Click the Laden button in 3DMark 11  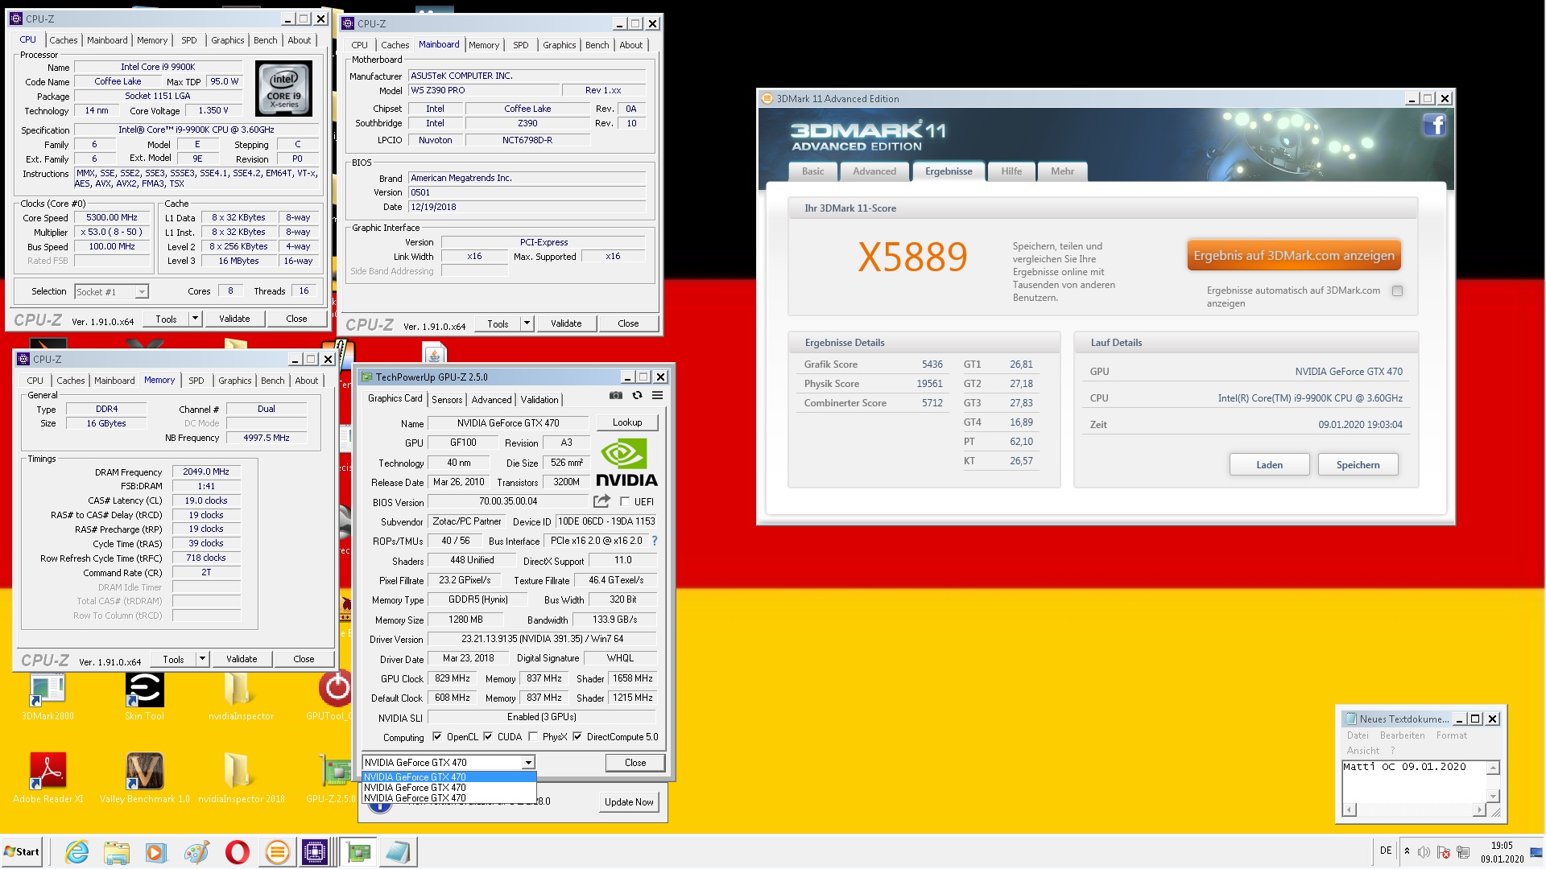(x=1269, y=464)
